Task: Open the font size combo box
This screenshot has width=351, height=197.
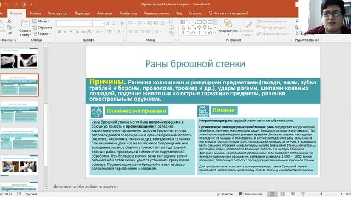Action: pyautogui.click(x=99, y=23)
